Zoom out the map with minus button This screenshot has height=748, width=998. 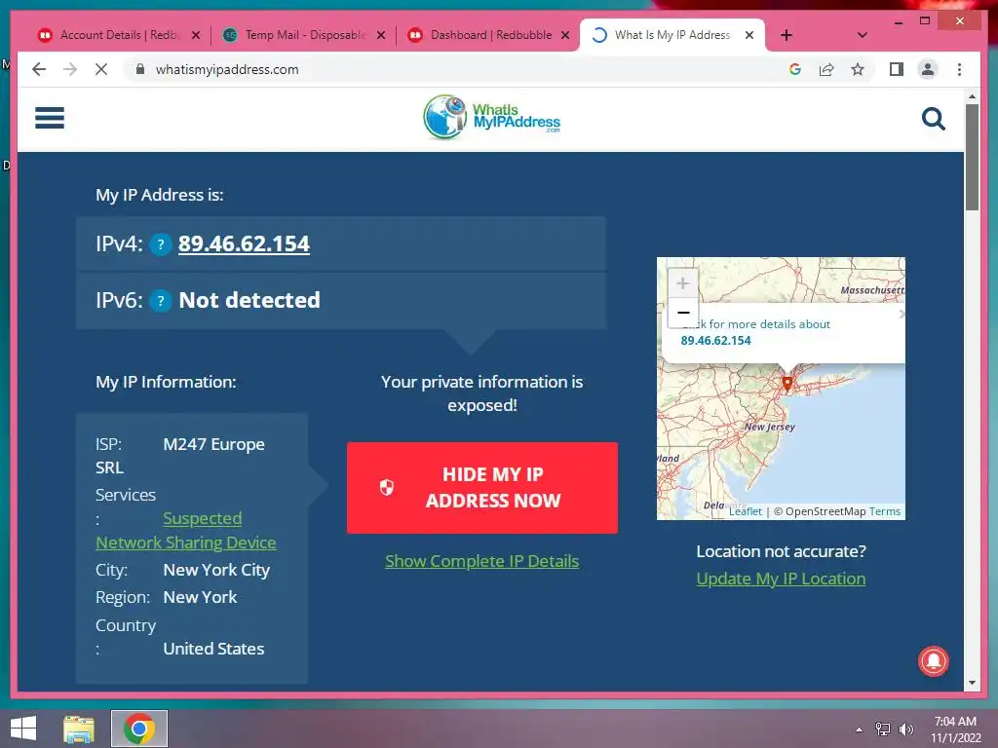683,313
